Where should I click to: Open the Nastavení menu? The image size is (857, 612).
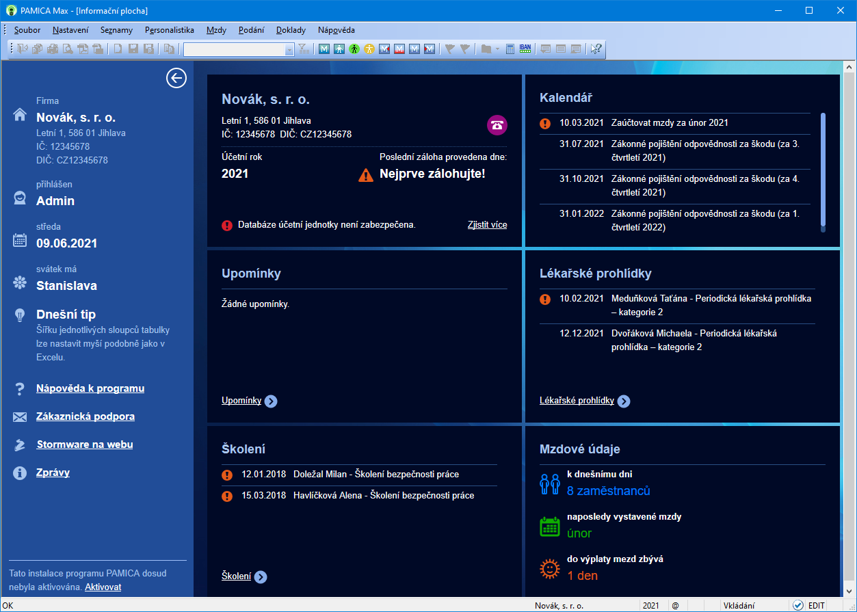click(x=70, y=30)
